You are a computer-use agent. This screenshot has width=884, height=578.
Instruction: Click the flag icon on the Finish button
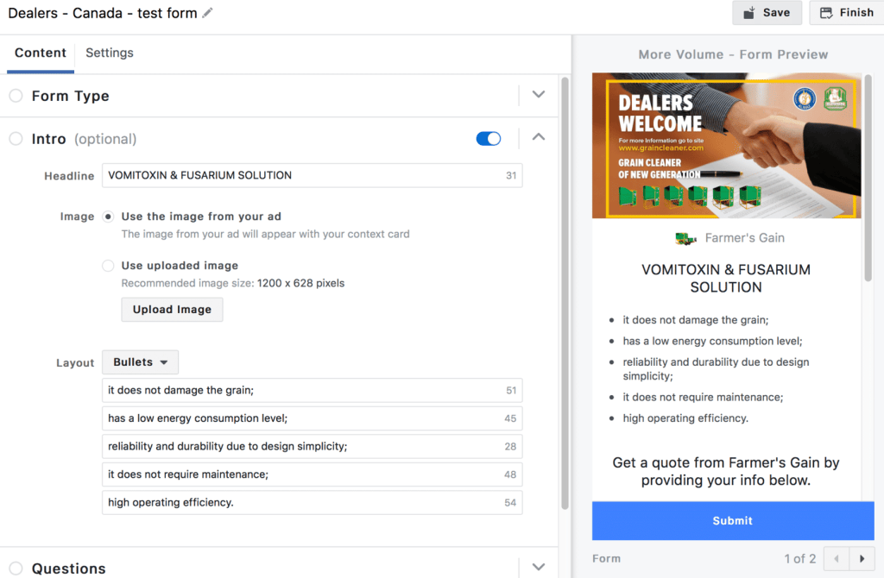[826, 12]
